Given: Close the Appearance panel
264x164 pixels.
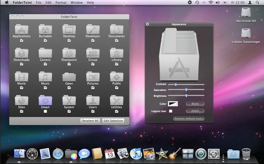Looking at the screenshot, I should pyautogui.click(x=147, y=24).
